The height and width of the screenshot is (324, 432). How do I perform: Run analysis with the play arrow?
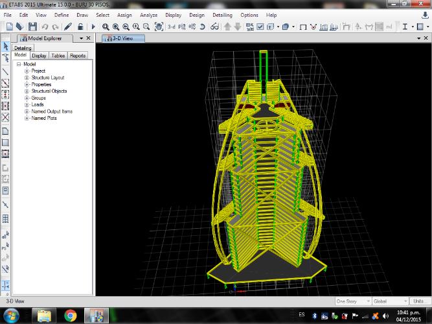93,27
